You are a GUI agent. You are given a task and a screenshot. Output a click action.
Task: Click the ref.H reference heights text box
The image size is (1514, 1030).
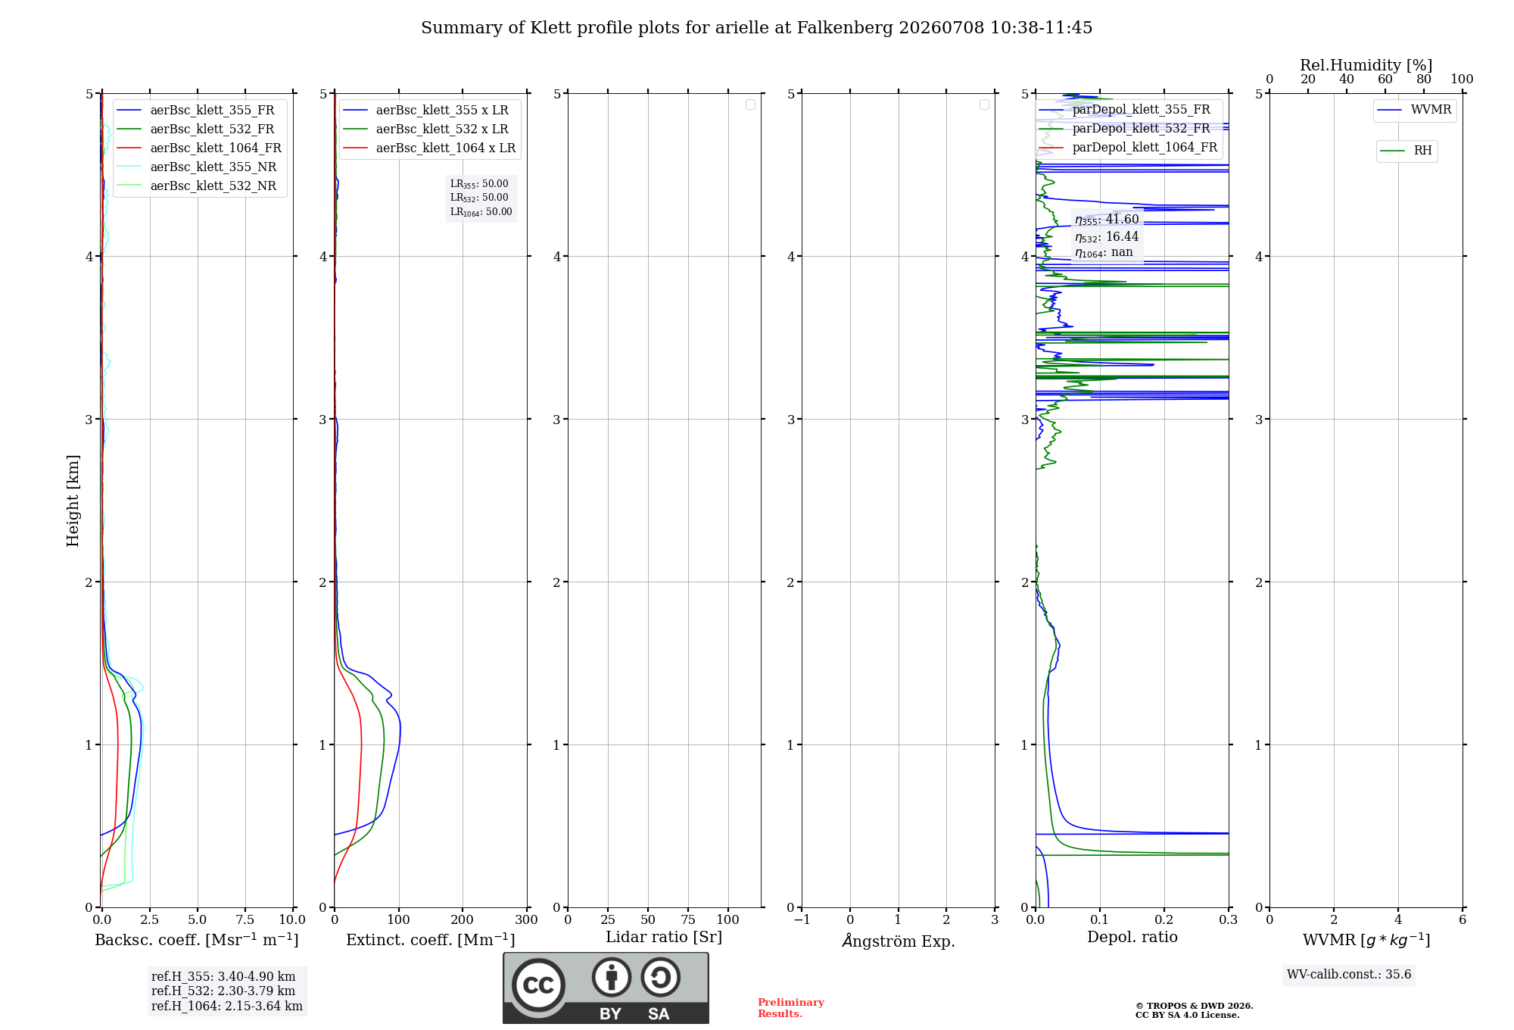[227, 991]
